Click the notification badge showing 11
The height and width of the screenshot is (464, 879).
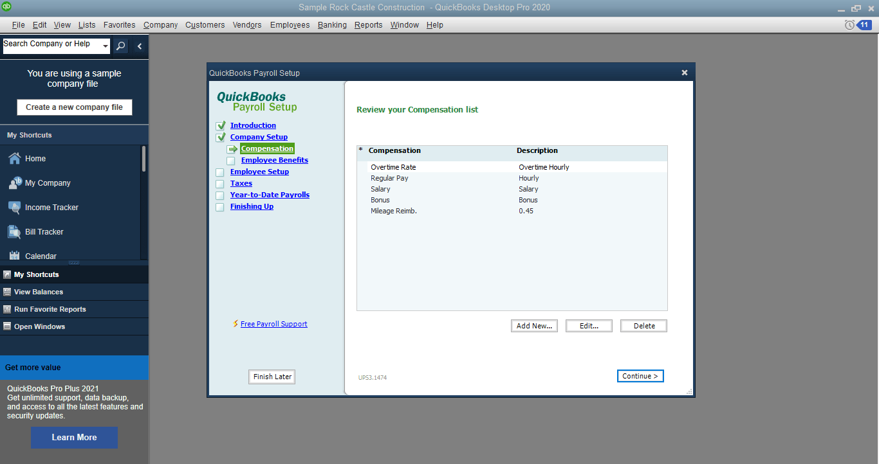tap(864, 25)
